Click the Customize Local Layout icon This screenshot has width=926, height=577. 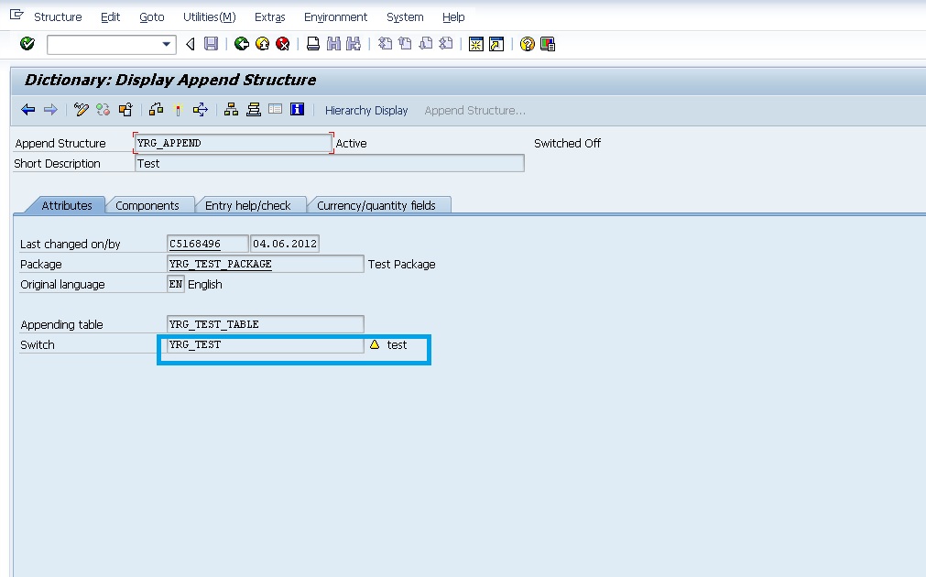(x=548, y=44)
